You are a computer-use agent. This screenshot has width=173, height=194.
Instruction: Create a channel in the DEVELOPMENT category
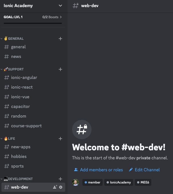click(60, 179)
